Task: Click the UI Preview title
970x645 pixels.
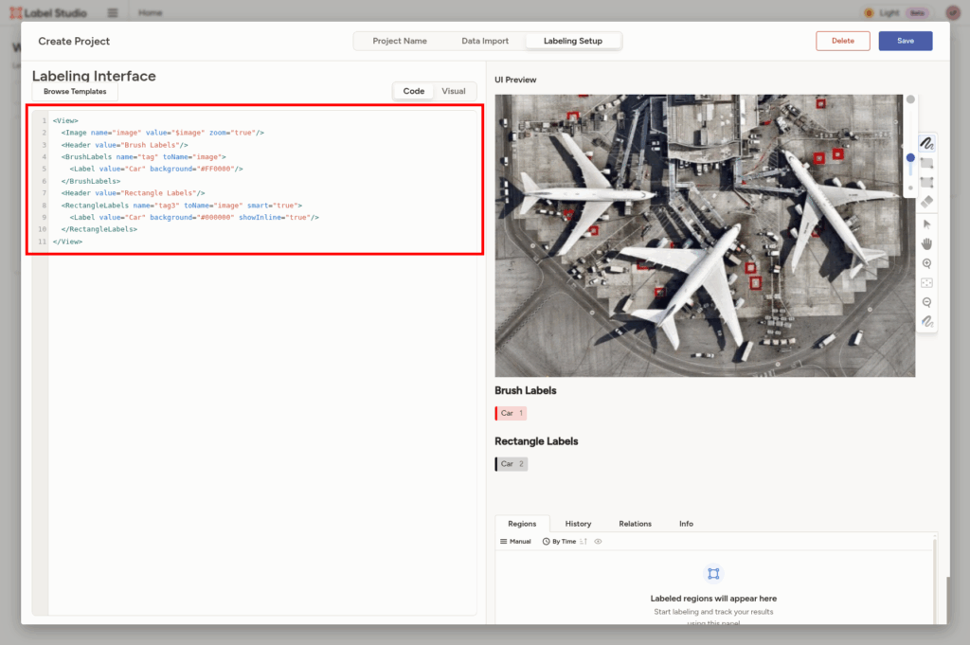Action: [515, 80]
